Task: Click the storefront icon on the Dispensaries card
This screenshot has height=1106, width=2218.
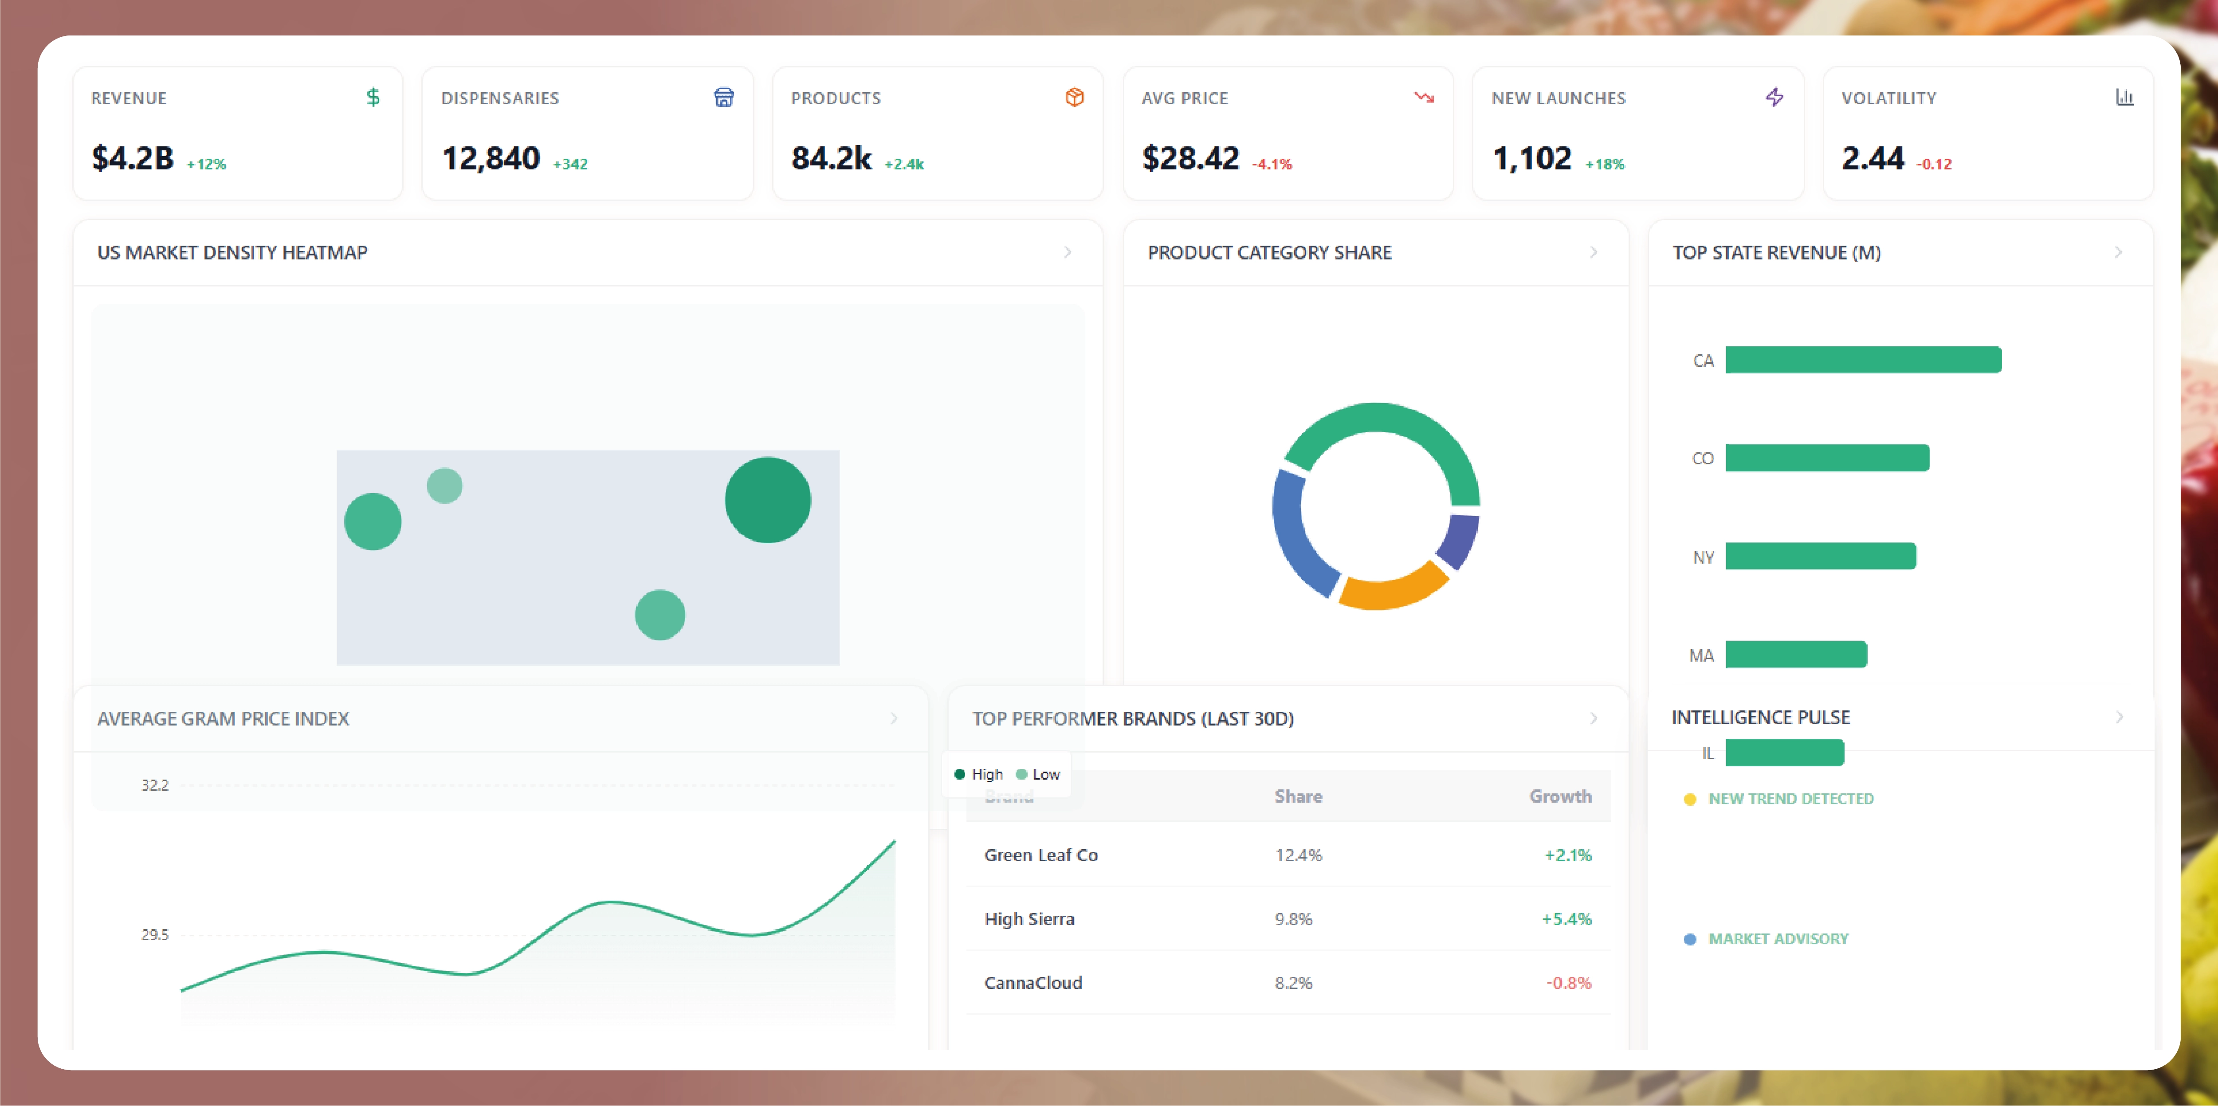Action: coord(724,97)
